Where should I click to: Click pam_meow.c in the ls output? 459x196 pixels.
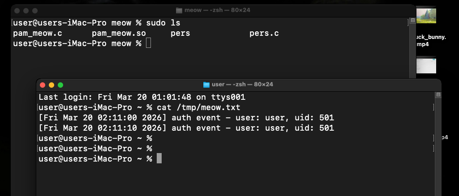coord(34,34)
